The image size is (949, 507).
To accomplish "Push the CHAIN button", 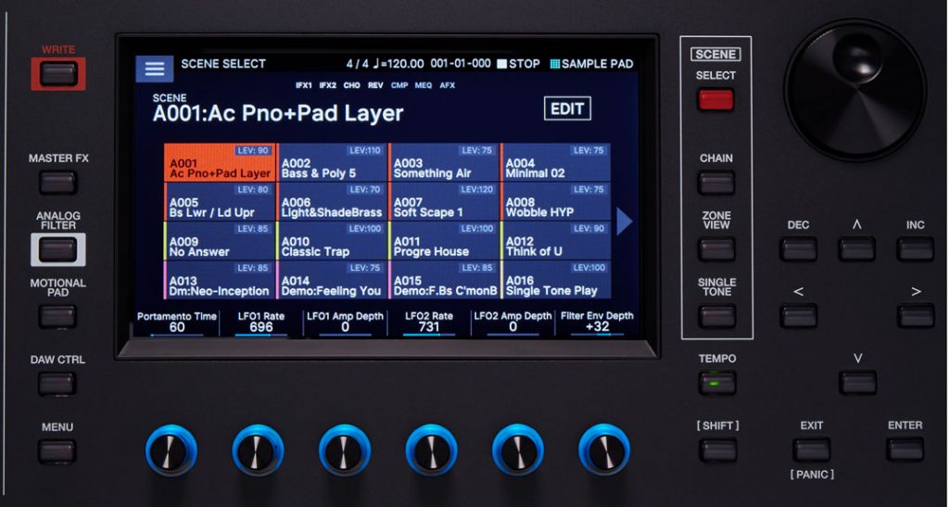I will 716,182.
